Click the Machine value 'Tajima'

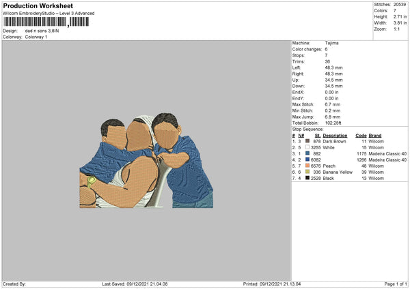coord(331,43)
